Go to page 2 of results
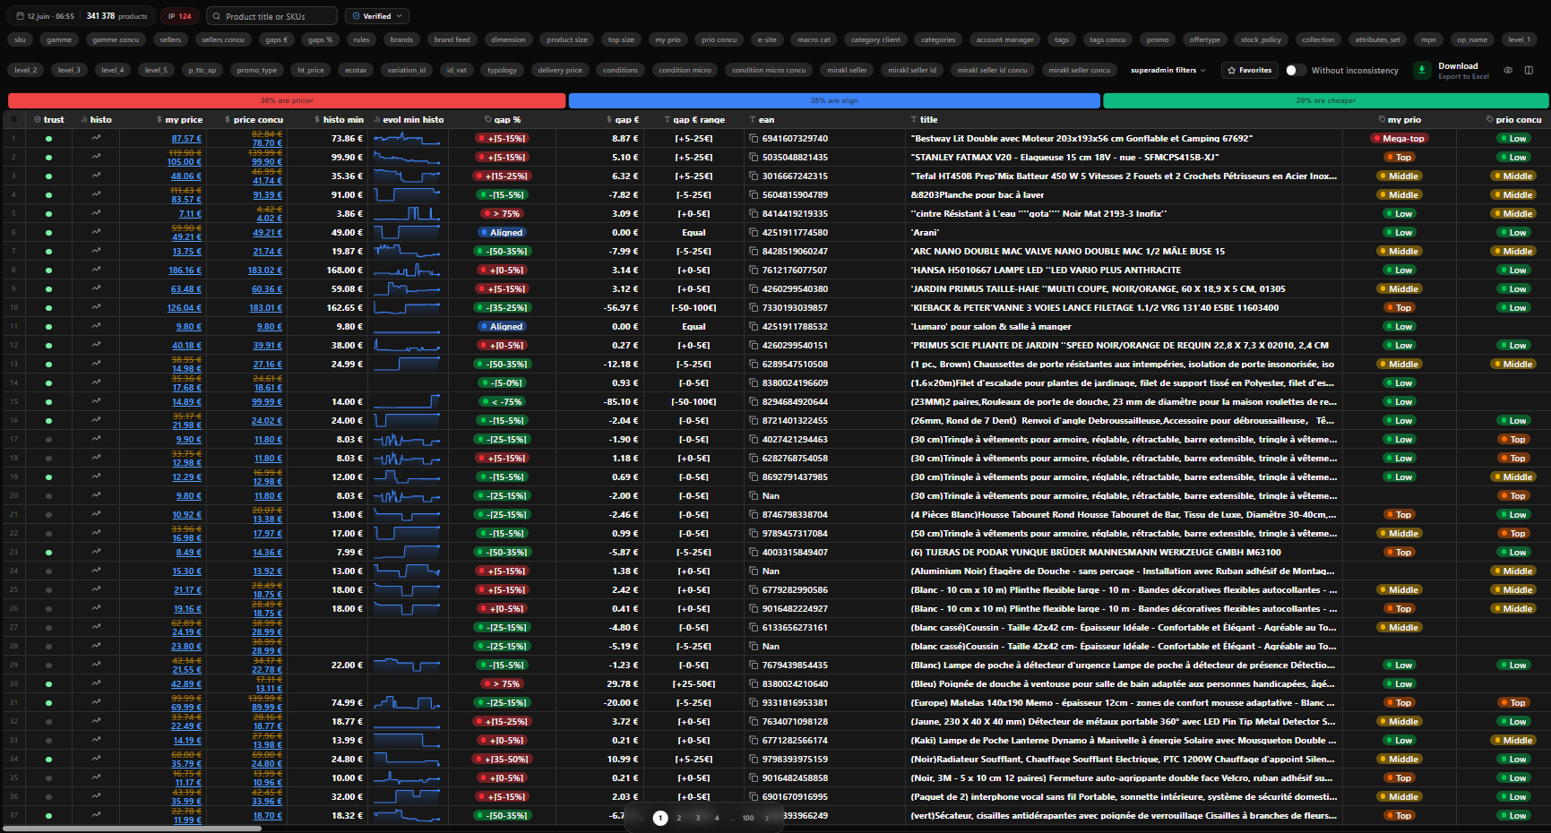Viewport: 1551px width, 833px height. click(679, 818)
